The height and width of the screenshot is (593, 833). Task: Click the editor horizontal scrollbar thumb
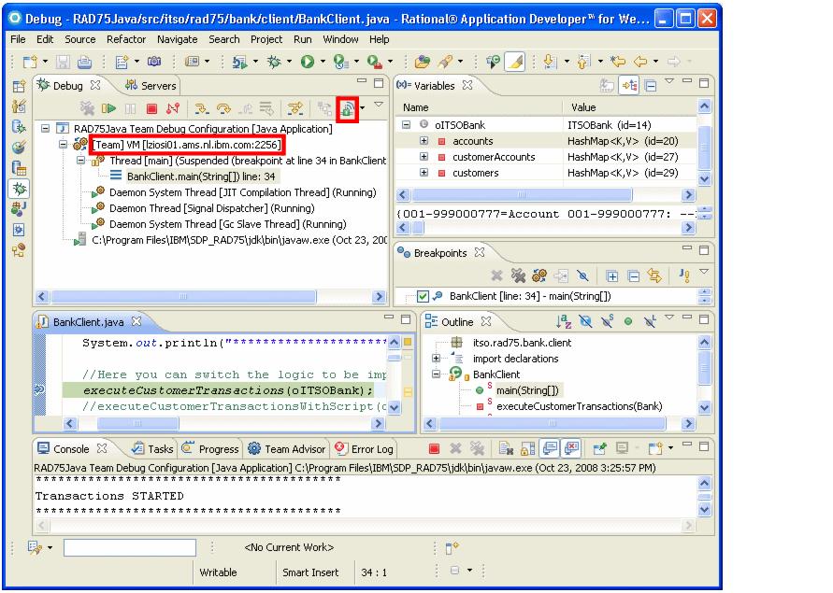[138, 423]
